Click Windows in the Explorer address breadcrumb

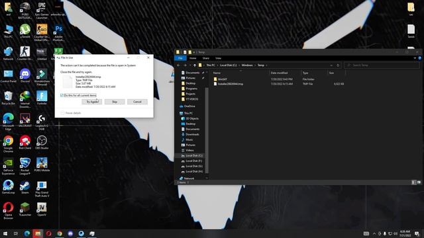point(247,65)
